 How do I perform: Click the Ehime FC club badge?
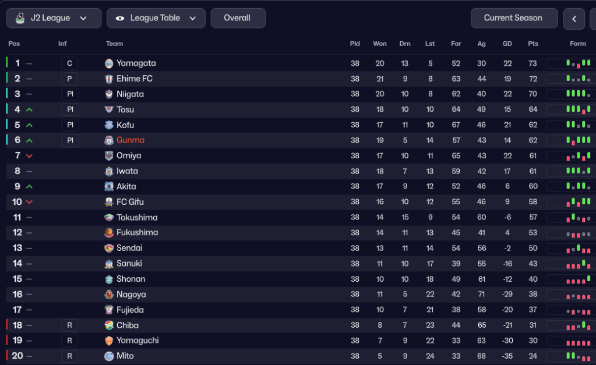coord(109,79)
